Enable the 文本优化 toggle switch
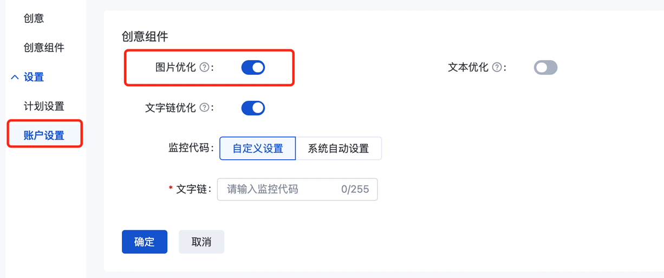This screenshot has height=278, width=664. pyautogui.click(x=545, y=68)
